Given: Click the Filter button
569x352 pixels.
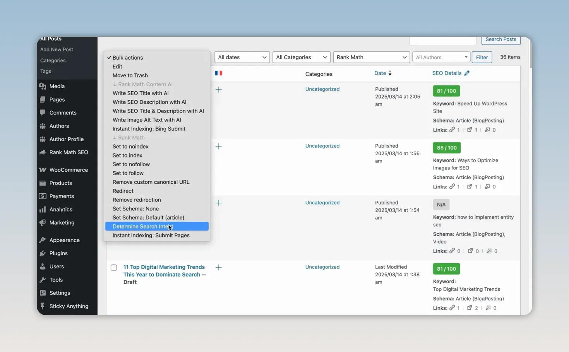Looking at the screenshot, I should coord(482,57).
